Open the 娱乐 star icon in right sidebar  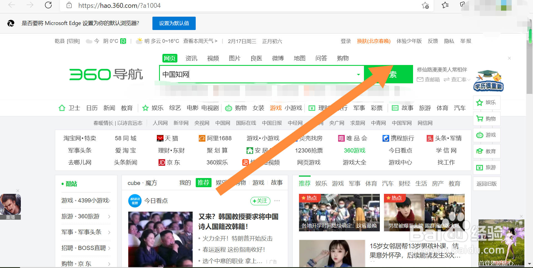tap(480, 102)
